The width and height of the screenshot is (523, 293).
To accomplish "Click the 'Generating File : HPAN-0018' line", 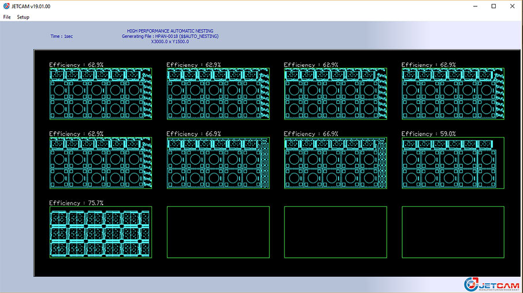I will (x=170, y=36).
